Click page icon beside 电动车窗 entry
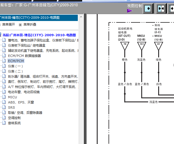The width and height of the screenshot is (174, 144). click(4, 92)
